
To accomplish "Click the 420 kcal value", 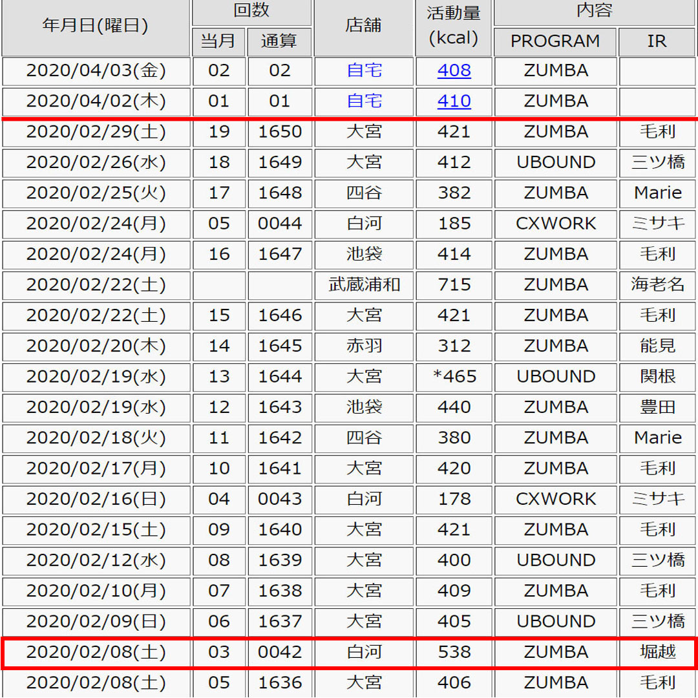I will coord(454,469).
